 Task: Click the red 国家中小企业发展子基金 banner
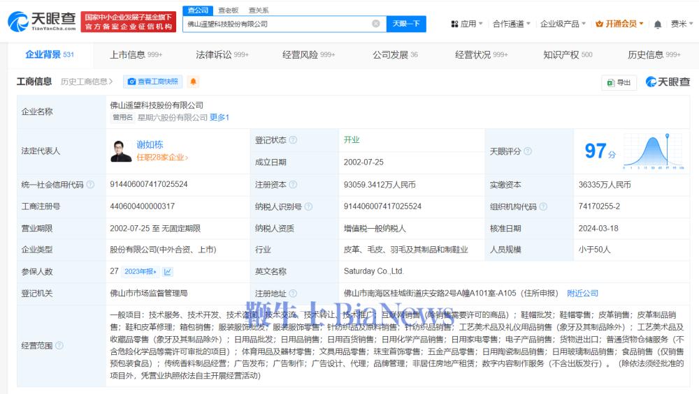[129, 22]
